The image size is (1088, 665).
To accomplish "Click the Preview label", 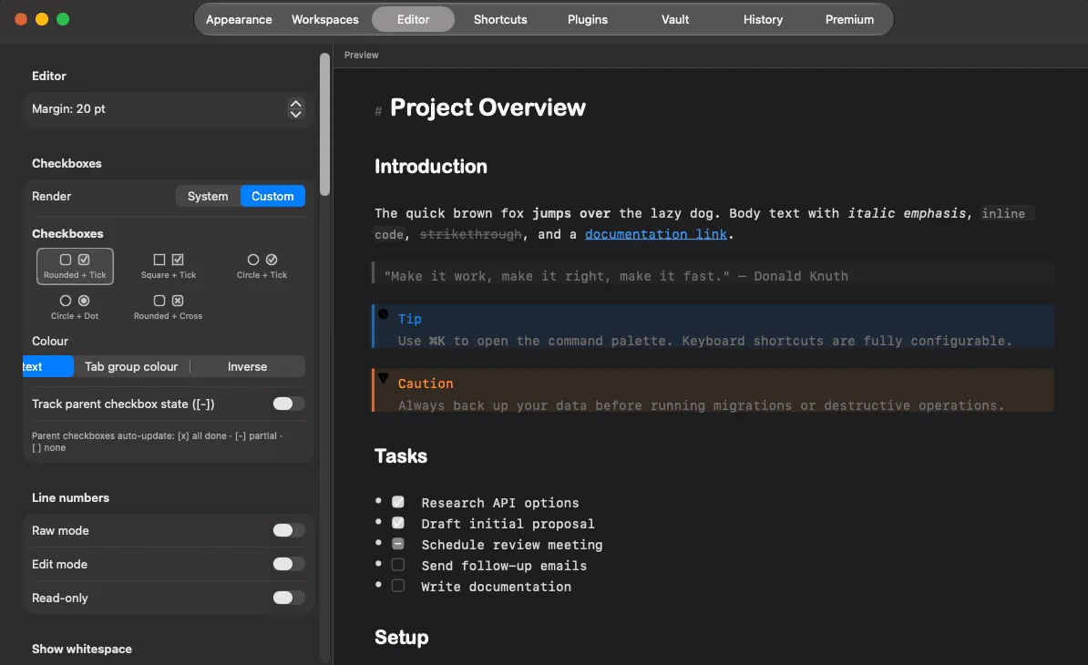I will 362,55.
